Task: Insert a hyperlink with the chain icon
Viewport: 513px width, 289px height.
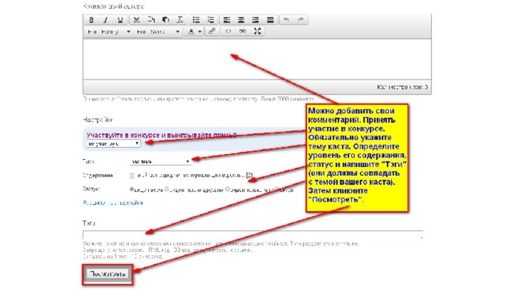Action: click(212, 31)
